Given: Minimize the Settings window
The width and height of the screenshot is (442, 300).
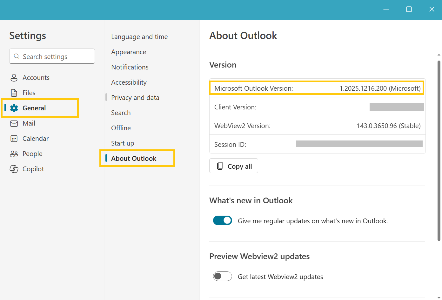Looking at the screenshot, I should 386,9.
